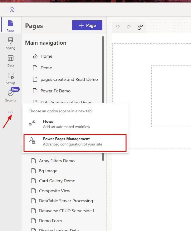The width and height of the screenshot is (191, 231).
Task: Open the Data workspace
Action: tap(11, 61)
